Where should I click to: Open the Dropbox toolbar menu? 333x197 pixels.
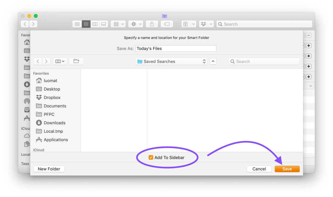[x=207, y=24]
